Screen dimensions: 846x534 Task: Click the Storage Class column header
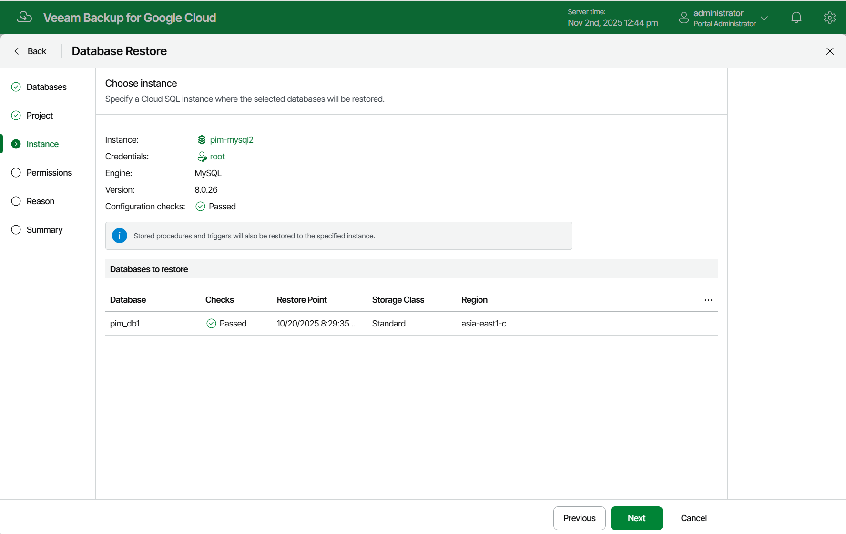pos(398,300)
